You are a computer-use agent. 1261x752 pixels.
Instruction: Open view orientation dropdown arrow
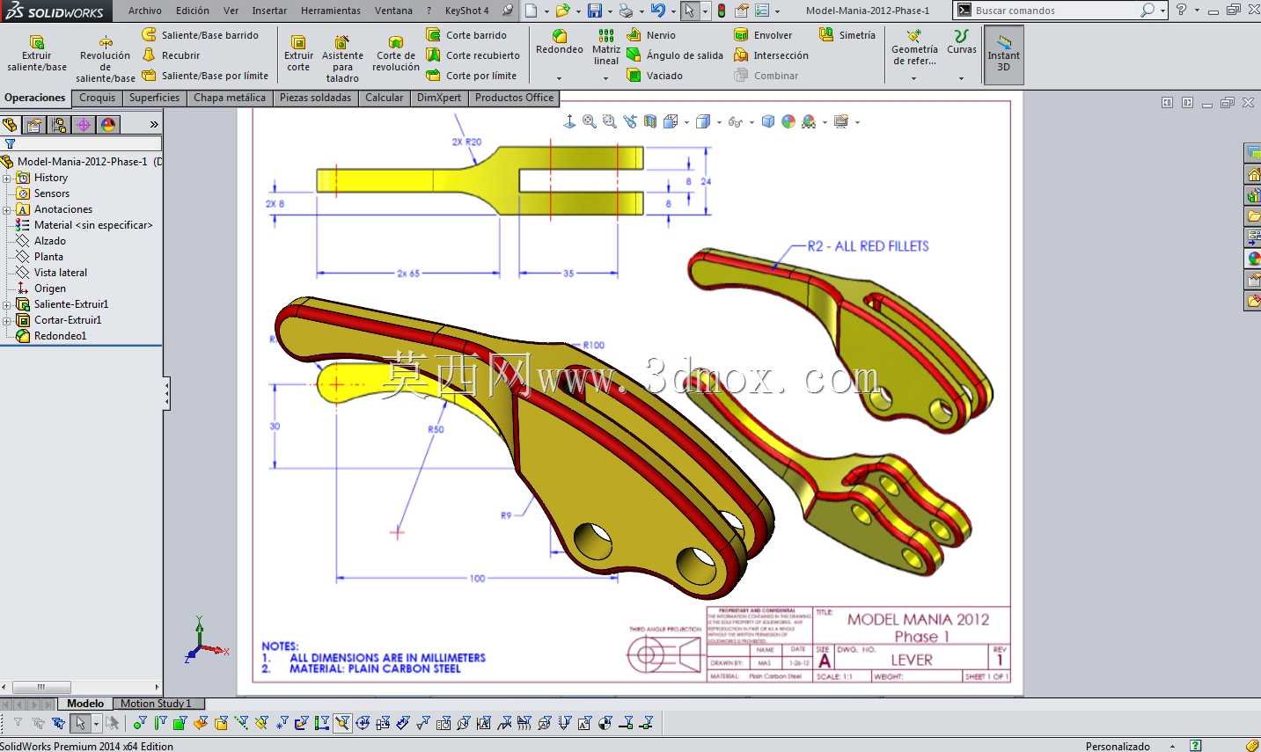[688, 122]
